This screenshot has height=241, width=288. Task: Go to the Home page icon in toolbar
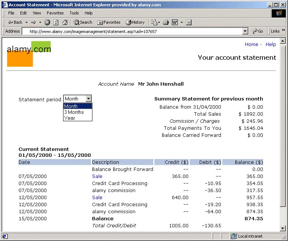pyautogui.click(x=65, y=22)
